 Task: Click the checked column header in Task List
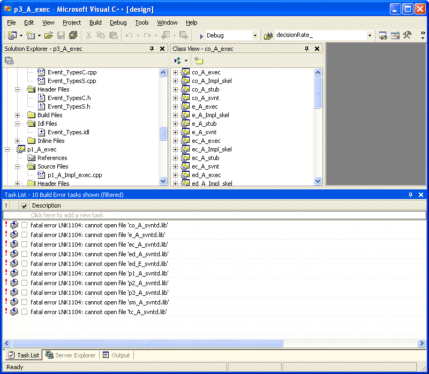[24, 205]
